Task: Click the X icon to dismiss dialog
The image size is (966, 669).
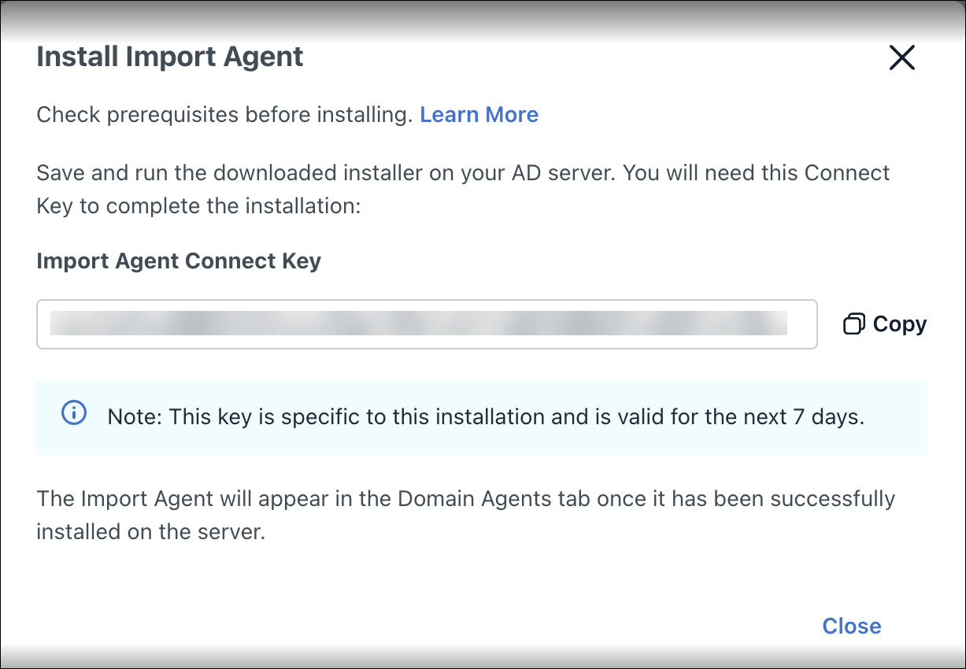Action: [x=901, y=57]
